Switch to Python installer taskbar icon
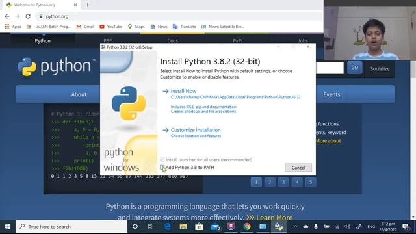 (279, 227)
